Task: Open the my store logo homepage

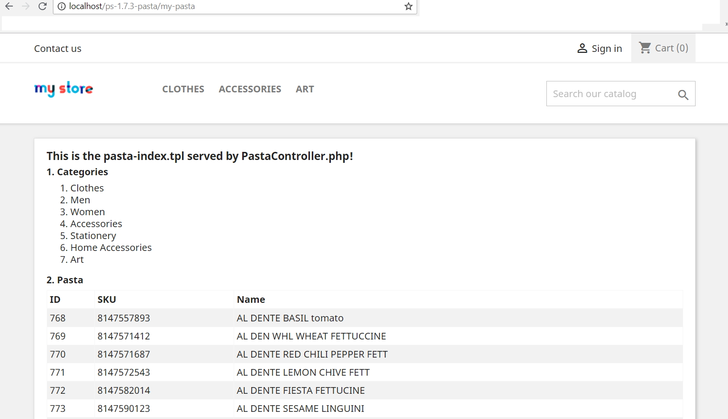Action: (x=63, y=89)
